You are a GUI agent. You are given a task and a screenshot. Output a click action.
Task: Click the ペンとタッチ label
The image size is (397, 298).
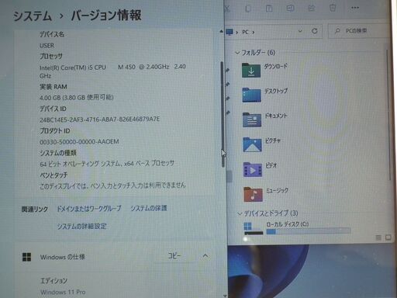[x=54, y=175]
